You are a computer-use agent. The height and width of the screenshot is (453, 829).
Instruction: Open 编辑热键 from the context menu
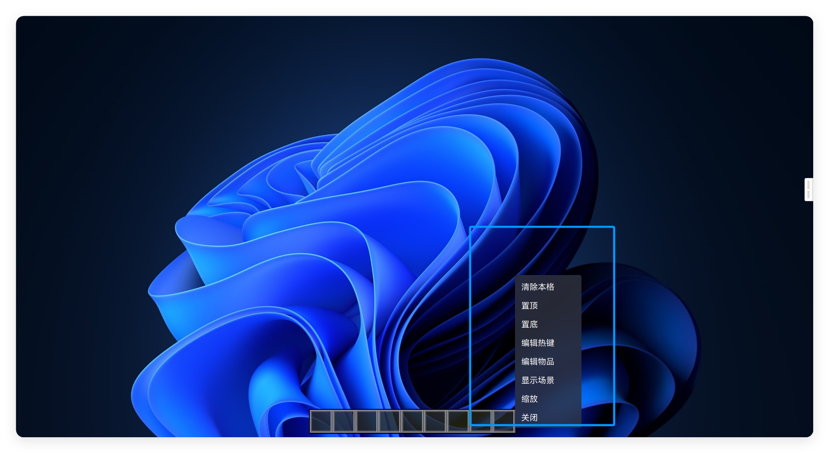coord(538,343)
